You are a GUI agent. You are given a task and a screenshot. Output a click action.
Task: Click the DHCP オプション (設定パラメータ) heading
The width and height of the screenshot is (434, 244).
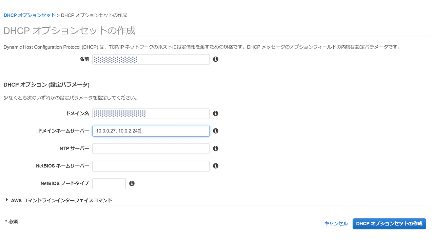(x=46, y=84)
